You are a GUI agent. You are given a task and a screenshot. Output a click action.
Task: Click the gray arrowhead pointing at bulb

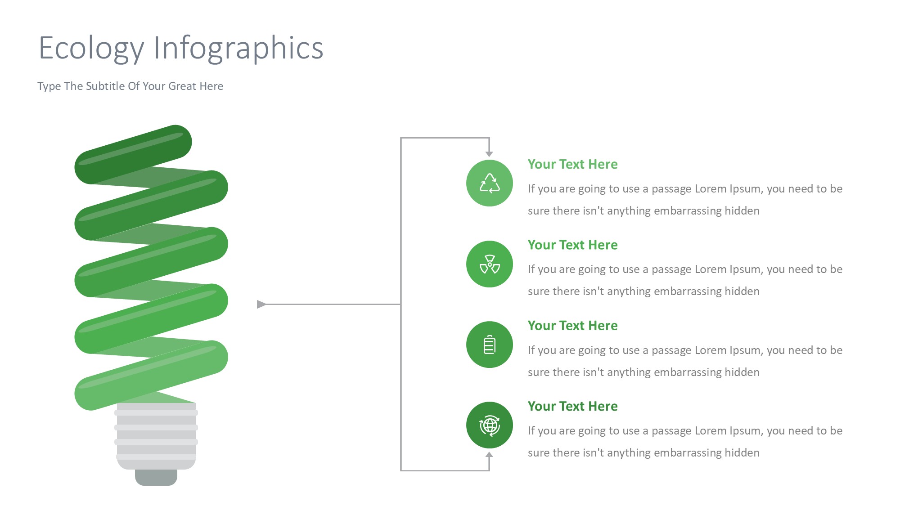click(261, 304)
